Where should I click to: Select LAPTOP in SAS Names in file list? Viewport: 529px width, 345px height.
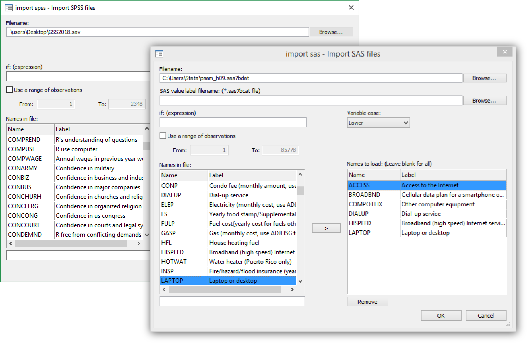pos(228,280)
